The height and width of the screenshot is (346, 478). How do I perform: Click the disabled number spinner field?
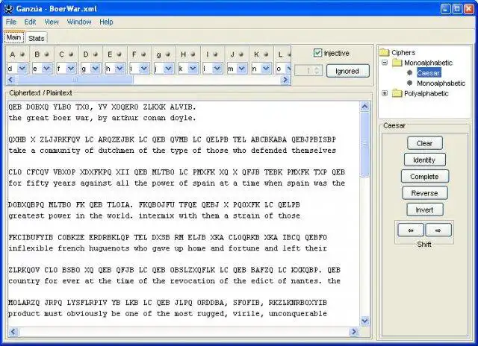[x=308, y=71]
